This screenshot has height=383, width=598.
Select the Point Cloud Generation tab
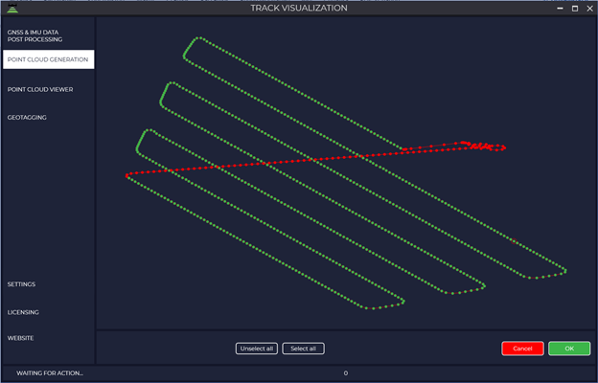47,59
